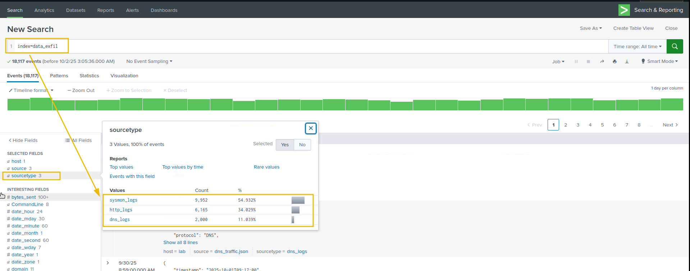
Task: Open the Rare values report
Action: click(x=266, y=167)
